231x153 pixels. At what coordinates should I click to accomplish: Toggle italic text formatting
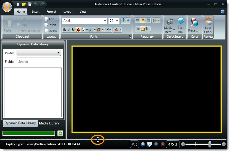tap(69, 30)
